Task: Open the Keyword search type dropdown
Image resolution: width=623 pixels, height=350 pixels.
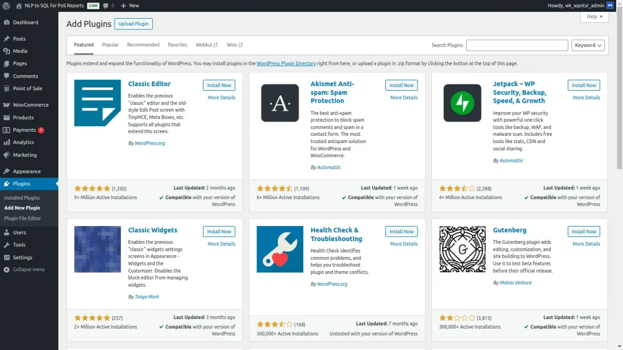Action: click(x=588, y=45)
